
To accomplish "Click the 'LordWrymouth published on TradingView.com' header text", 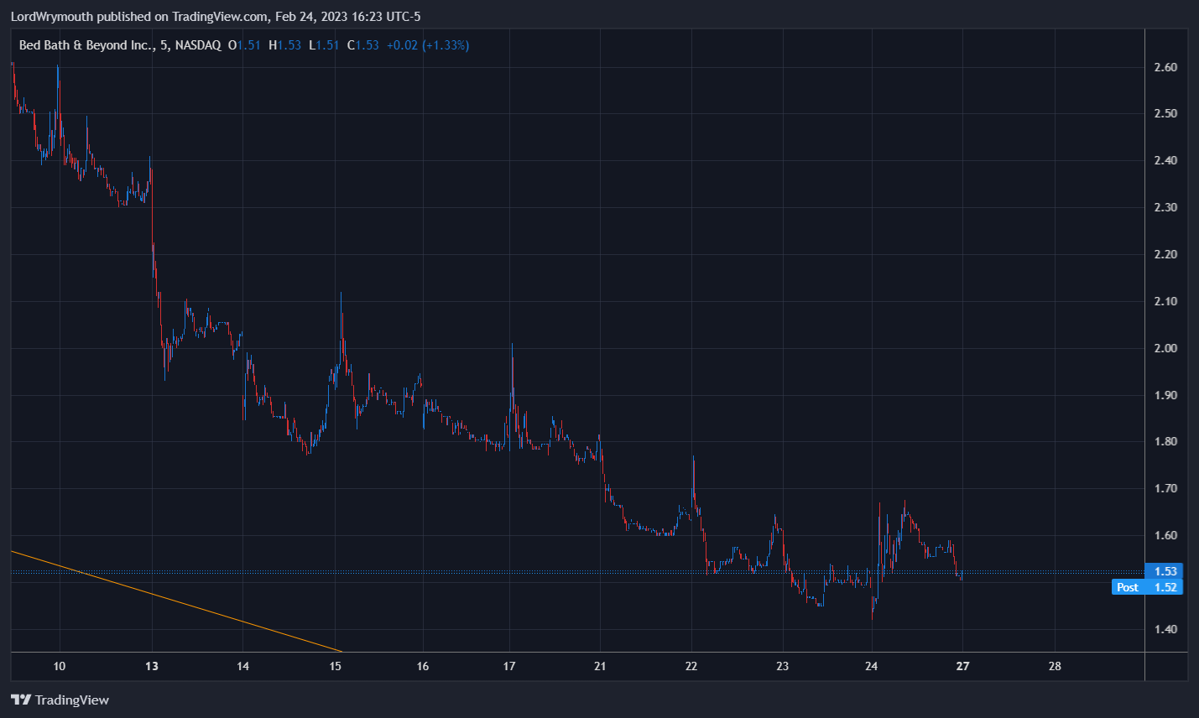I will click(x=140, y=16).
